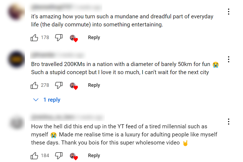
Task: Like the daily commute comment
Action: tap(34, 38)
